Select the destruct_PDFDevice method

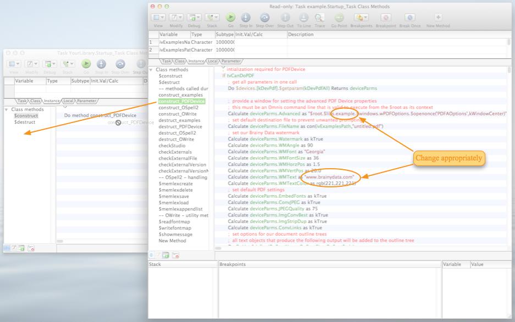(x=180, y=126)
